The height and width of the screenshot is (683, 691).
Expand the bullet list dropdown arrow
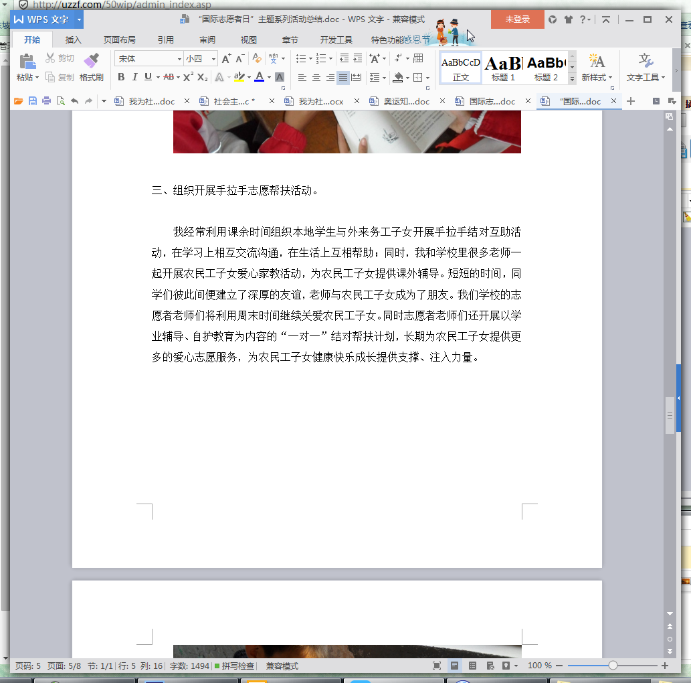coord(310,59)
